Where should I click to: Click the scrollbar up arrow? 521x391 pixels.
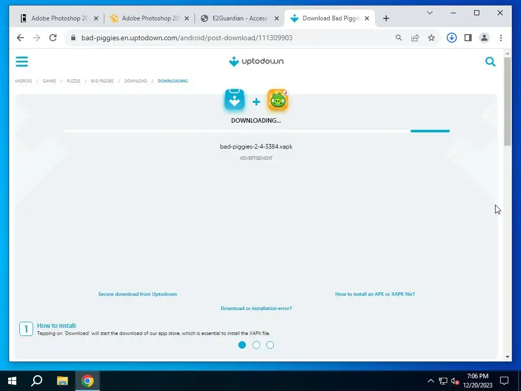[x=507, y=53]
